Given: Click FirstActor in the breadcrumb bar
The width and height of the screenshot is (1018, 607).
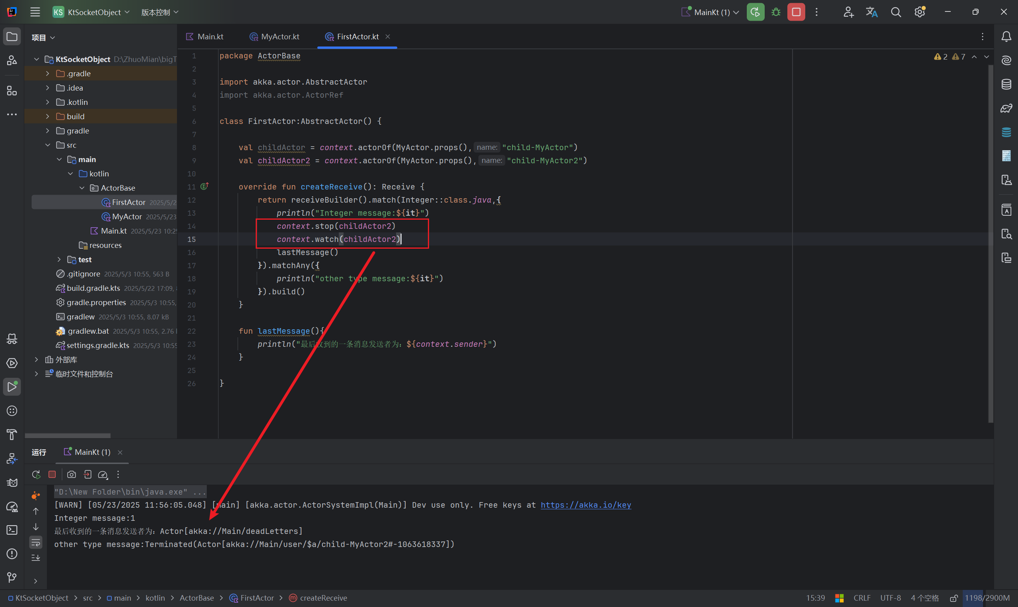Looking at the screenshot, I should click(x=252, y=598).
